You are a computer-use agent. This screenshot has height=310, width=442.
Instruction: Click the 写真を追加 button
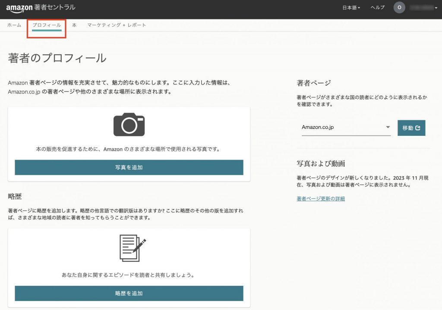pyautogui.click(x=128, y=167)
